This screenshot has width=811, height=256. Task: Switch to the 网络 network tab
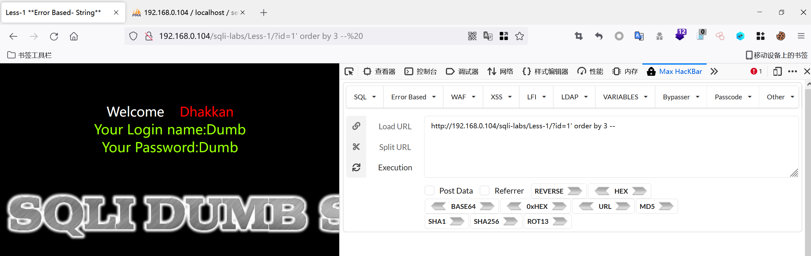pyautogui.click(x=500, y=71)
